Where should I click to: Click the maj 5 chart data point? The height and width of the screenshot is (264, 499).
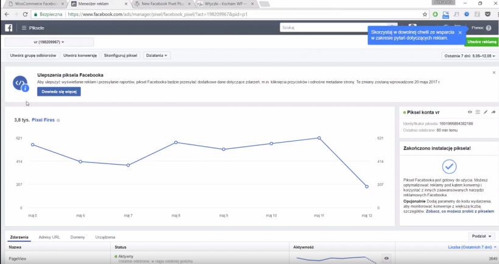point(33,144)
